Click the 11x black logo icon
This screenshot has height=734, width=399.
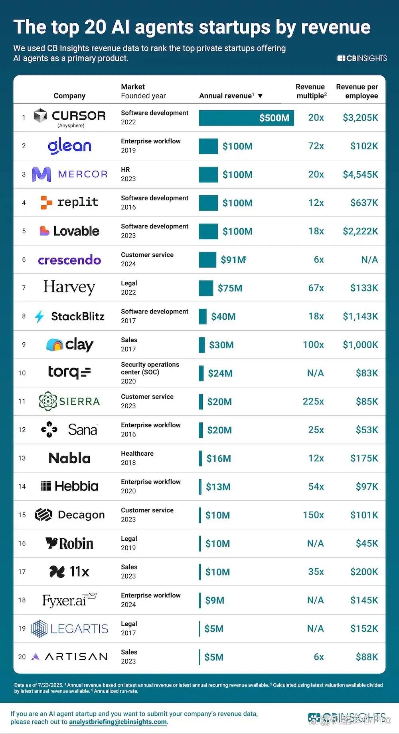click(x=57, y=571)
